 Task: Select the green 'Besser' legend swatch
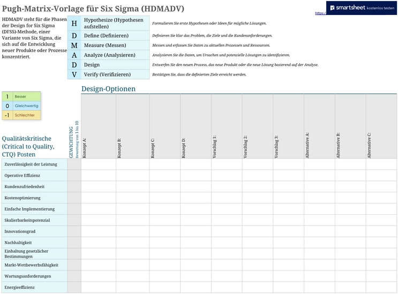tap(21, 96)
